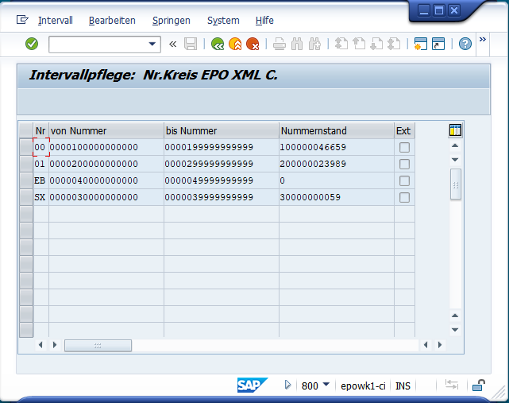The image size is (509, 403).
Task: Click the epowk1-ci server status entry
Action: pos(363,386)
